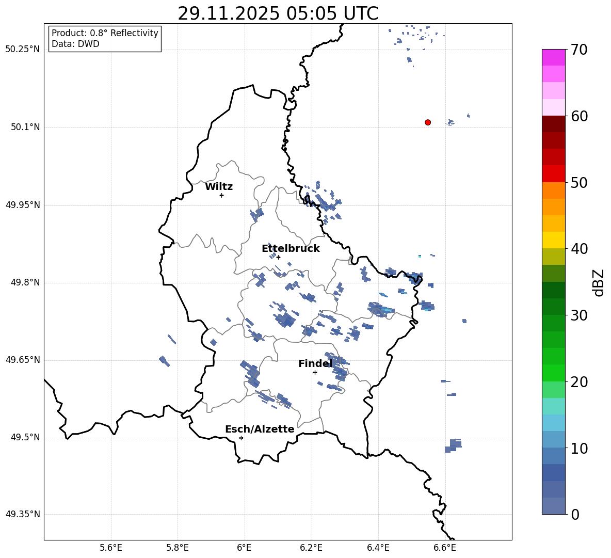
Task: Click the Ettelbruck city label
Action: tap(291, 249)
